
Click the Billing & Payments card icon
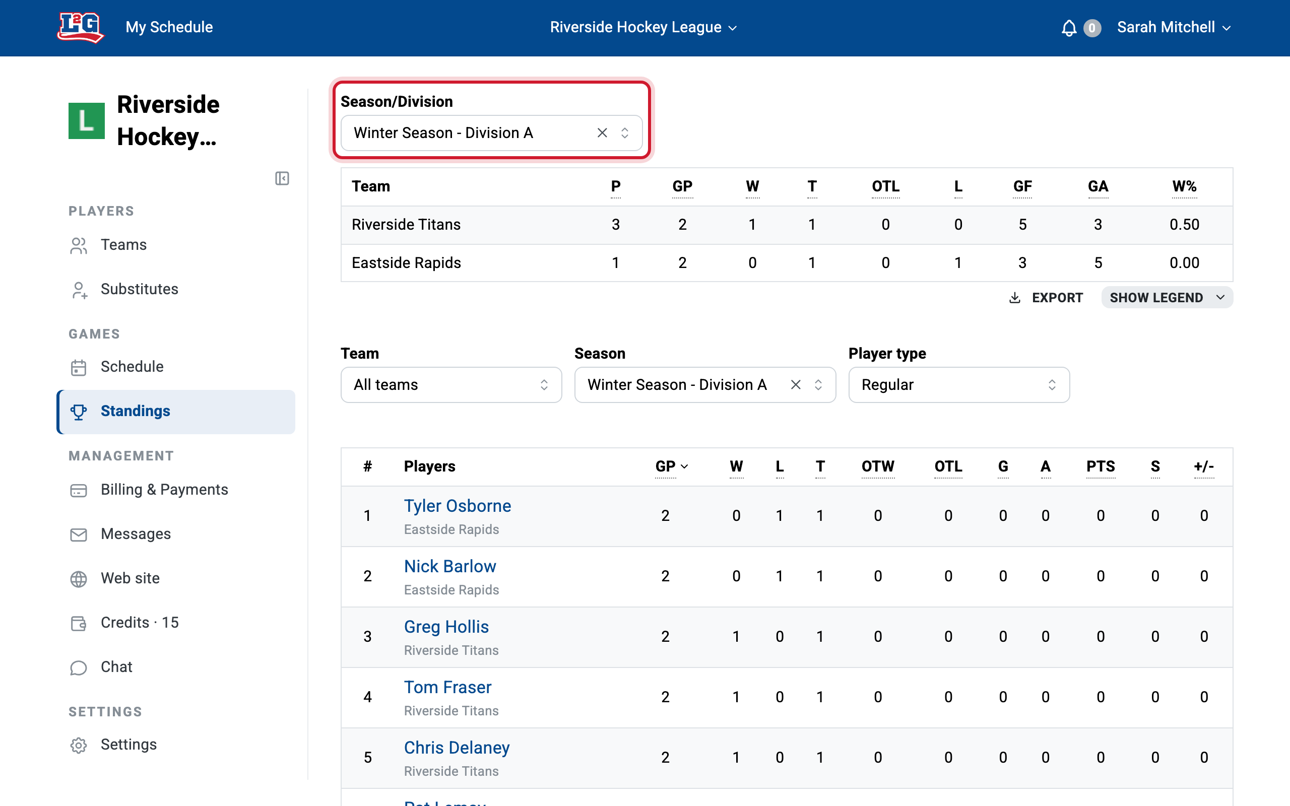click(79, 491)
